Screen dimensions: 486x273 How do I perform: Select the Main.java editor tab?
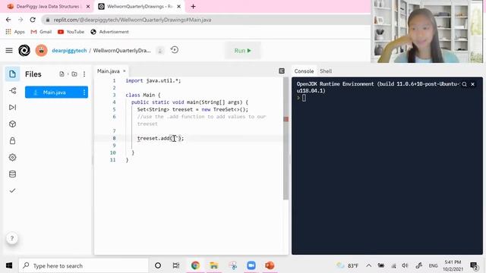pos(108,71)
